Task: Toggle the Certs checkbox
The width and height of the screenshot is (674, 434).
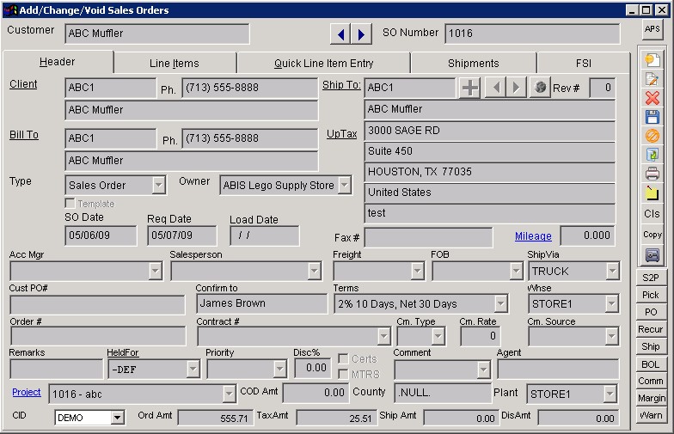Action: tap(343, 359)
